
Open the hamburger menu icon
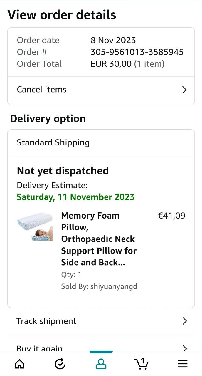click(182, 364)
